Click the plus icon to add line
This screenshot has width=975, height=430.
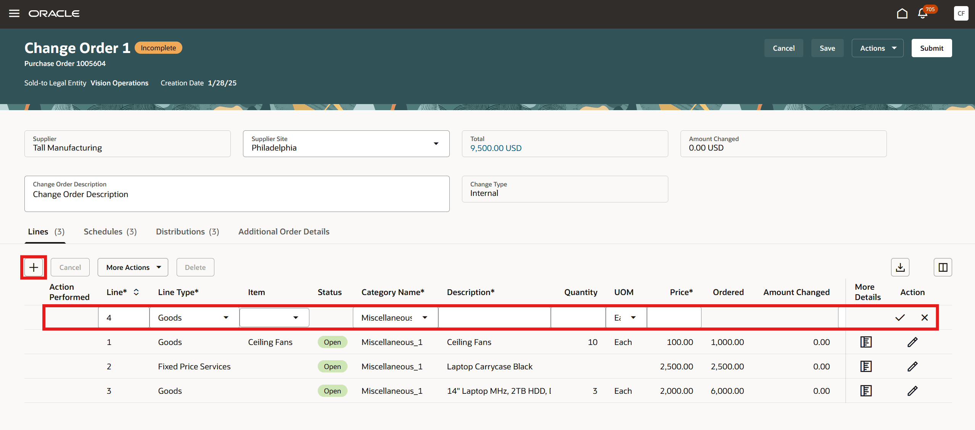[x=34, y=267]
